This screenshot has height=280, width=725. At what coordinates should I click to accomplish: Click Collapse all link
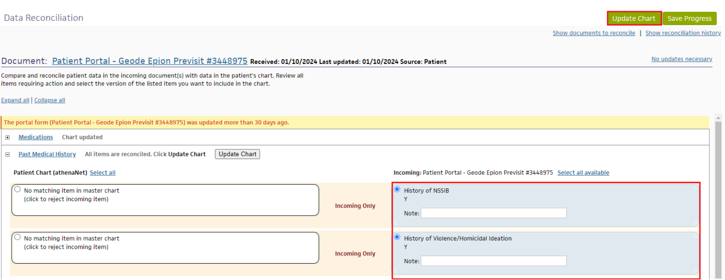[50, 100]
